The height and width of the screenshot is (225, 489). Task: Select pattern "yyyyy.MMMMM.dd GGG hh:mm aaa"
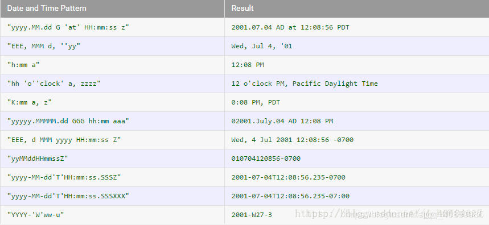tap(68, 121)
